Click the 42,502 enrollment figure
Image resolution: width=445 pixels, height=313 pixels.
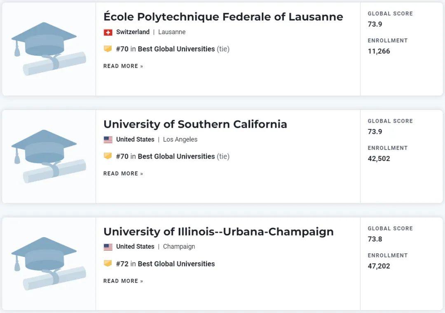pos(379,159)
